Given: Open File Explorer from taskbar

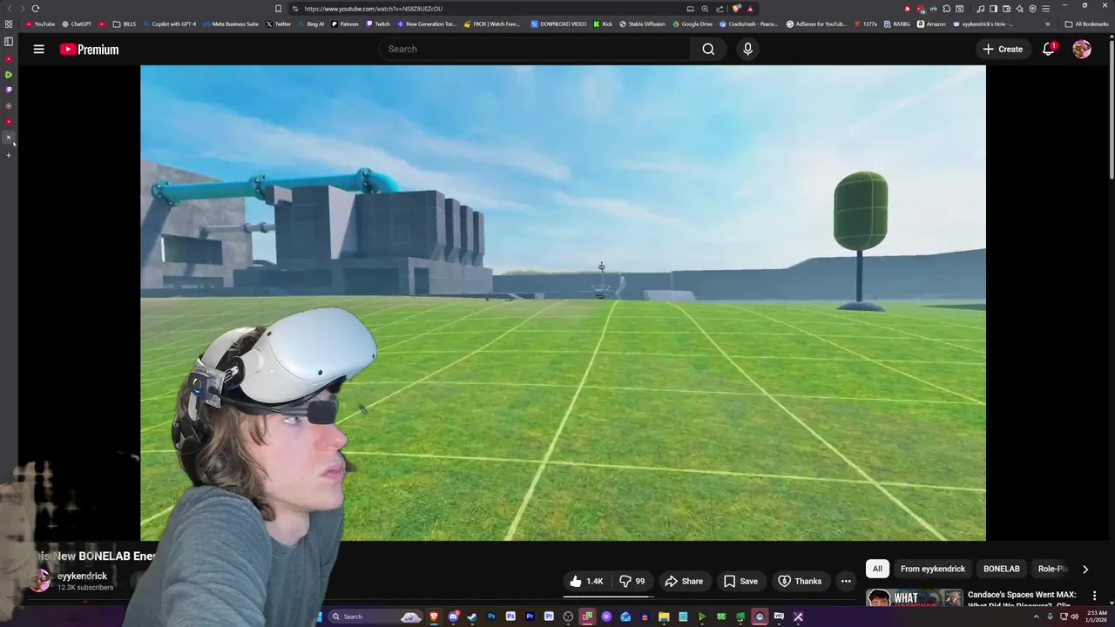Looking at the screenshot, I should click(x=664, y=617).
